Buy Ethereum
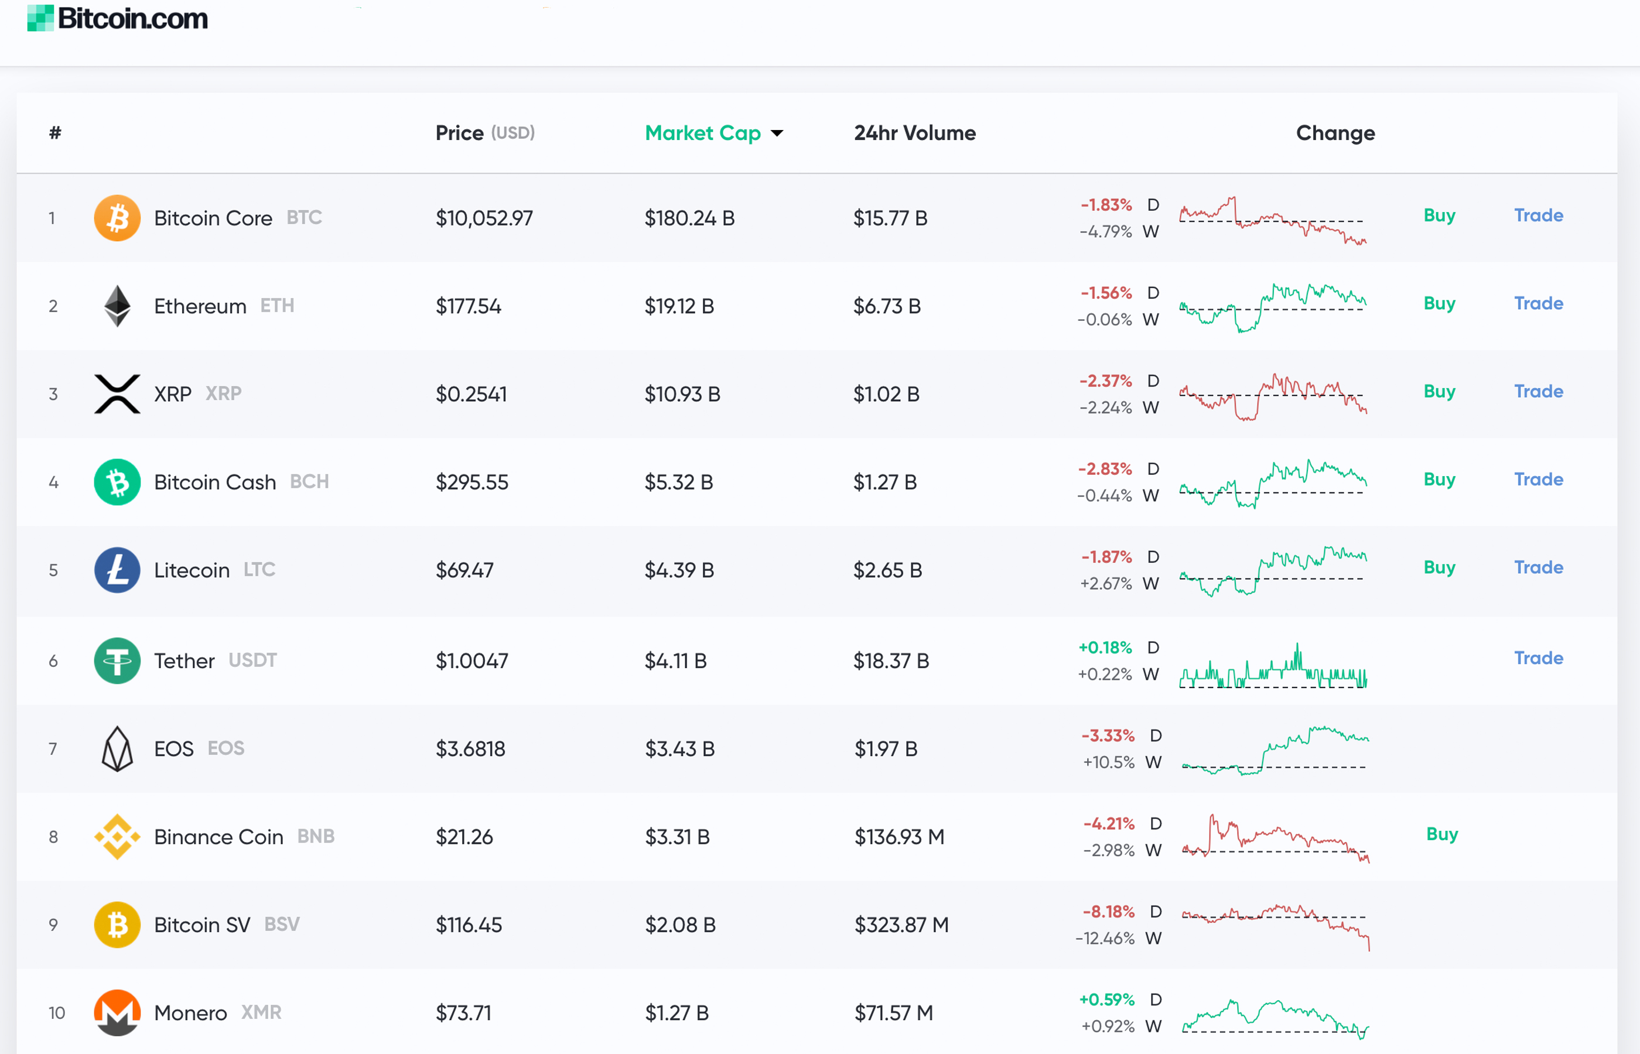The height and width of the screenshot is (1054, 1640). click(1440, 303)
